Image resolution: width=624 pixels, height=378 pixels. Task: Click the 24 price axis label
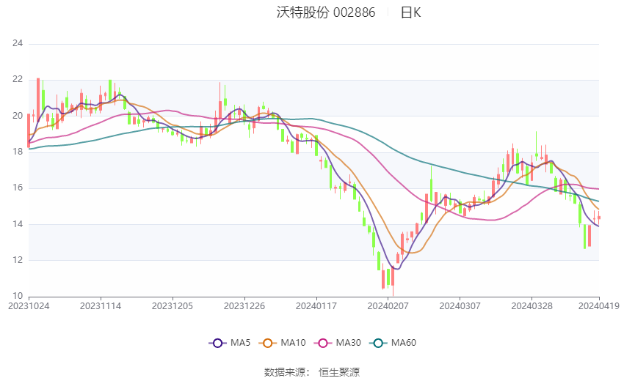[x=18, y=43]
